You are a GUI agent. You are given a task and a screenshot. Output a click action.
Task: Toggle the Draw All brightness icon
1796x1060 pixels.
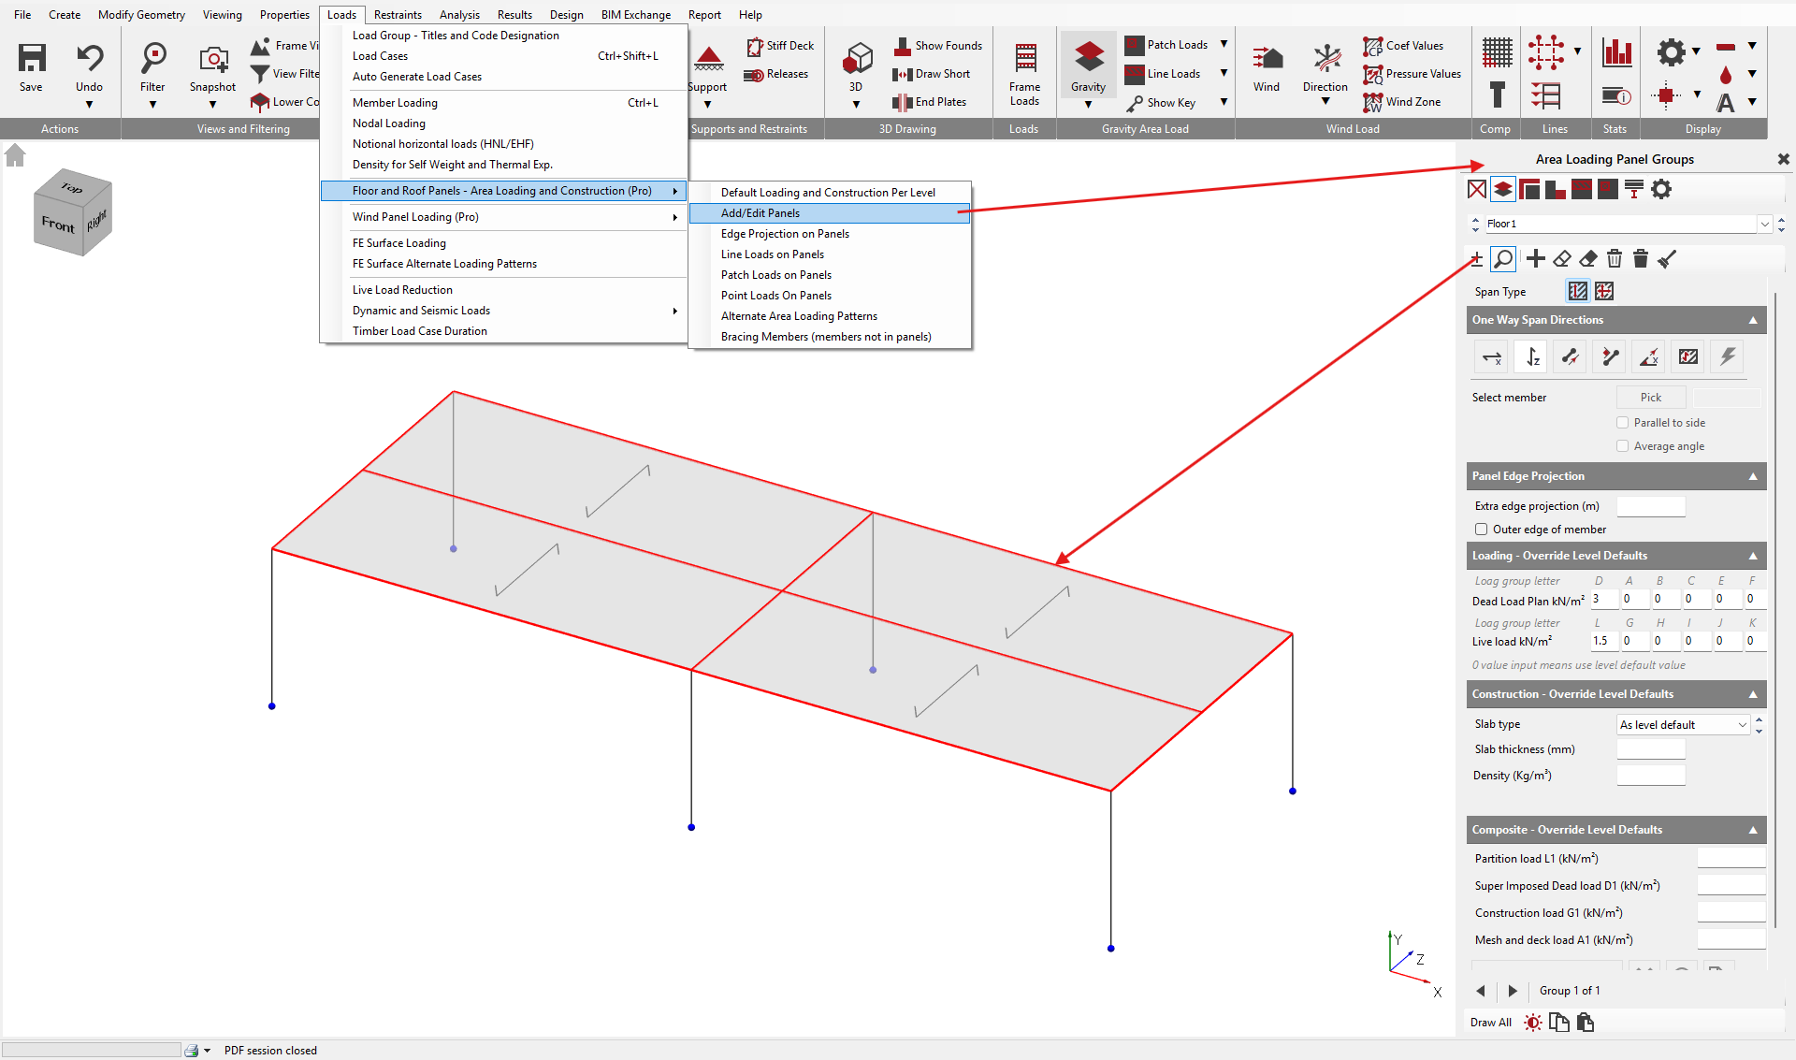tap(1533, 1022)
